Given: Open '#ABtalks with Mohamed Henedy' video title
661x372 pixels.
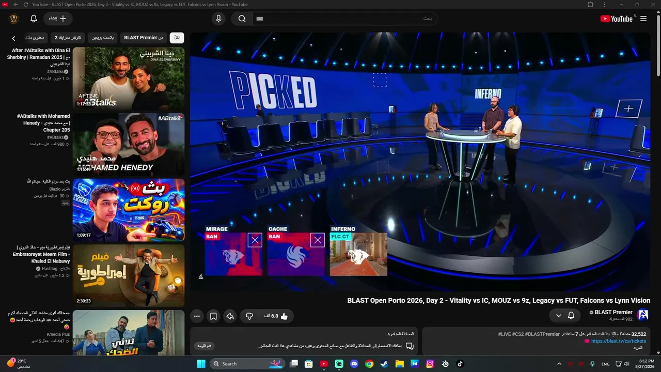Looking at the screenshot, I should 43,123.
